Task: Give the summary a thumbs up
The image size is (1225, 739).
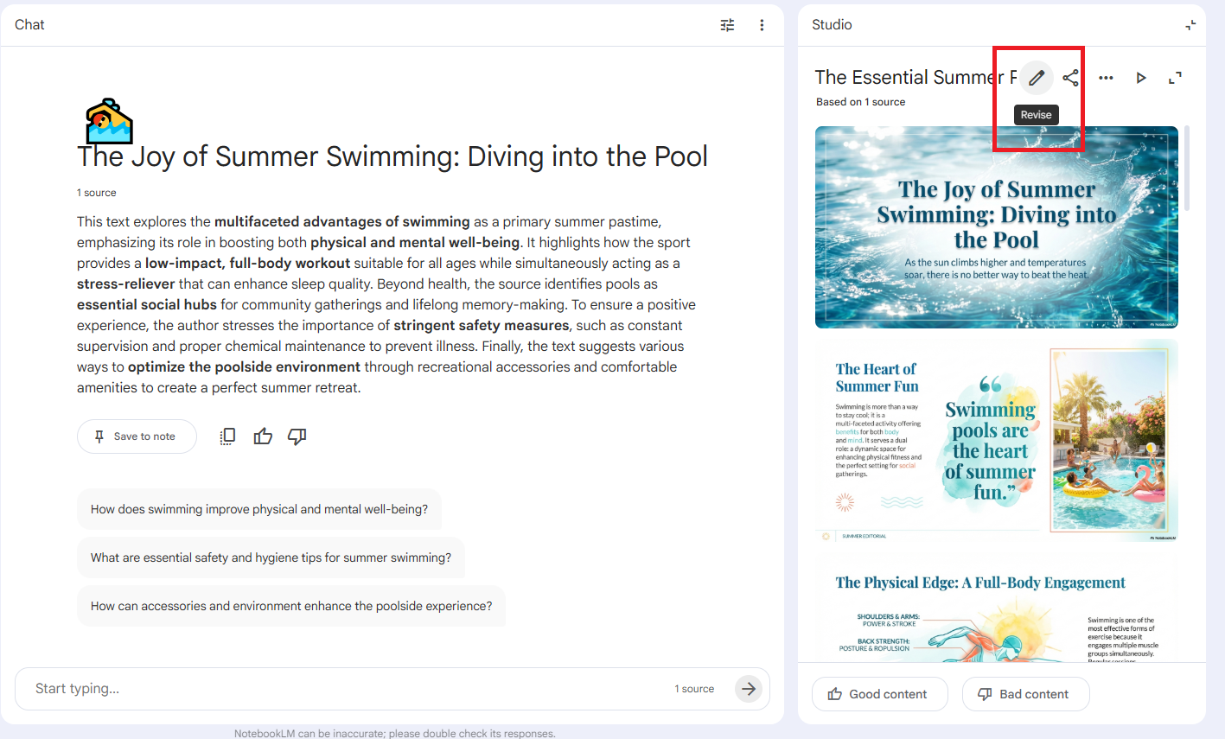Action: (263, 436)
